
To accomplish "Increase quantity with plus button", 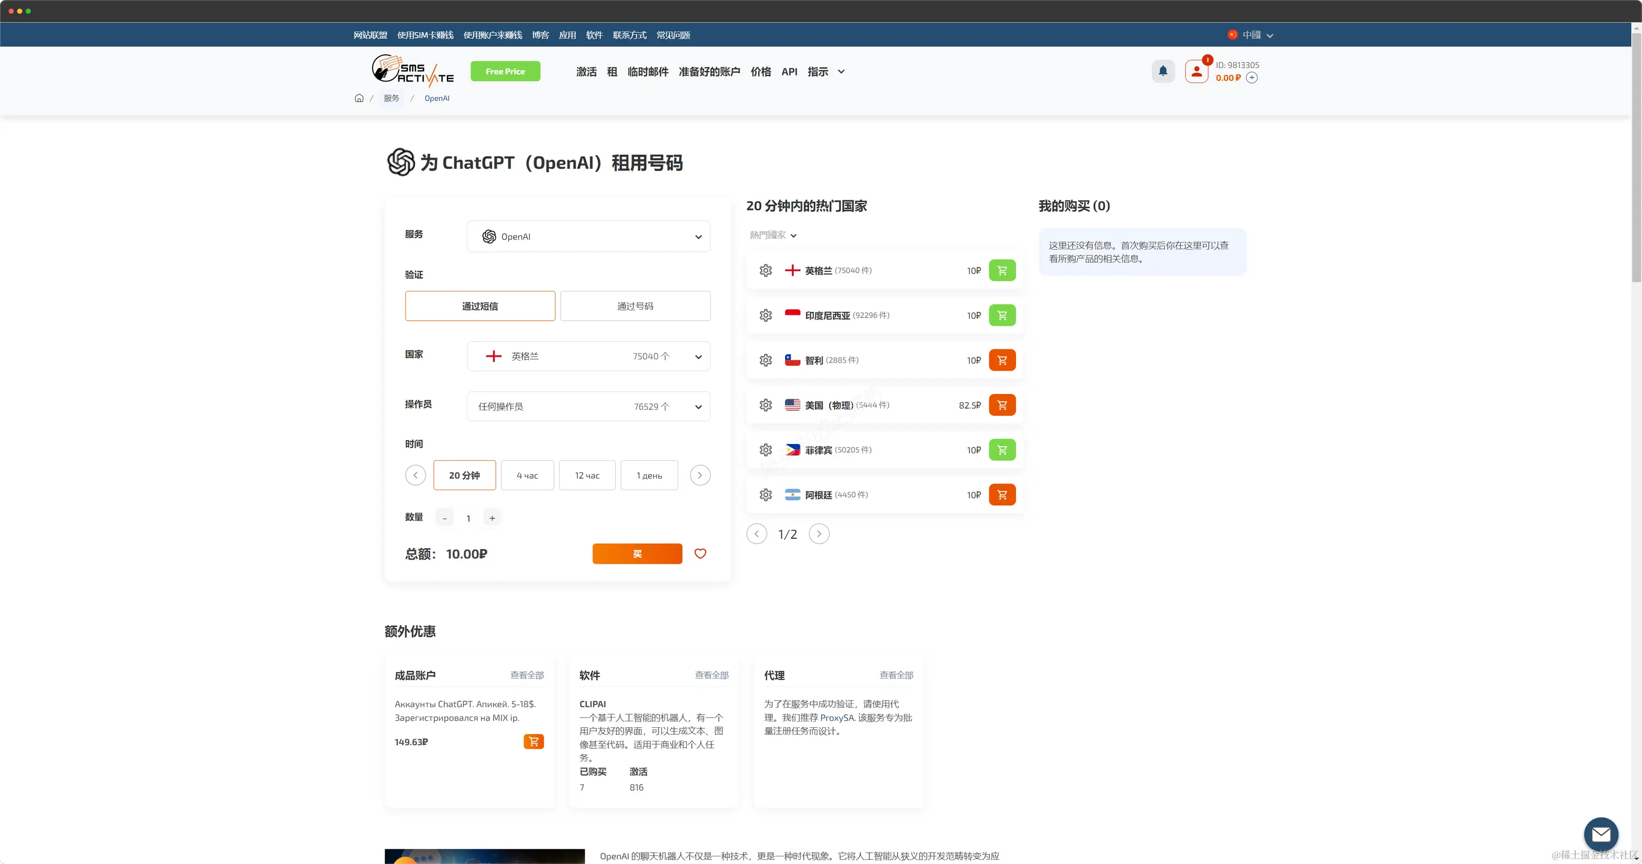I will point(491,518).
